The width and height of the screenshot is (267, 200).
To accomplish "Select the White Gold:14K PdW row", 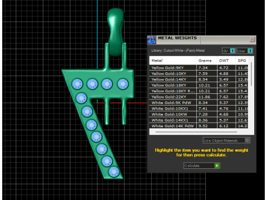I will tap(199, 126).
